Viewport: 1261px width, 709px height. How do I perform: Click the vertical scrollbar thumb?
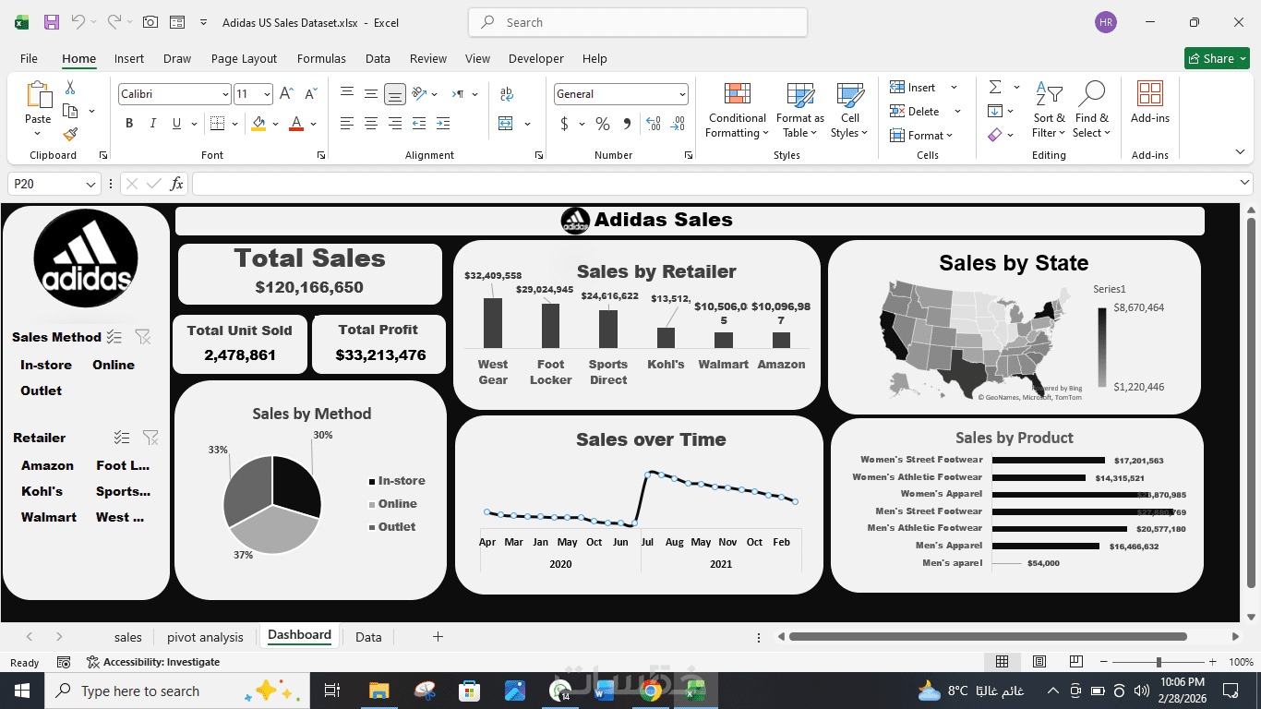tap(1252, 402)
